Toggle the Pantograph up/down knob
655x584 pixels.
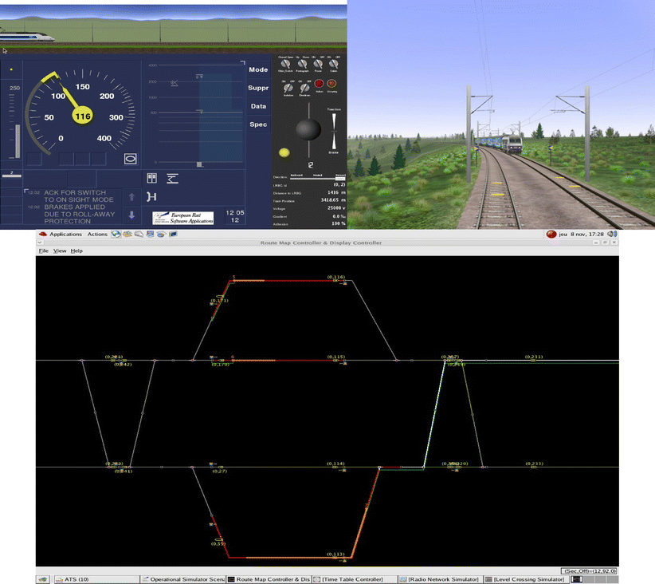(301, 65)
